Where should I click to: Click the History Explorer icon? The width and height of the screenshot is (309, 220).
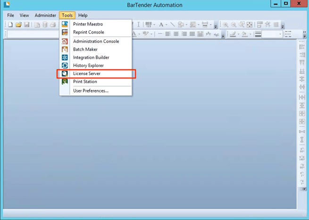pyautogui.click(x=65, y=66)
